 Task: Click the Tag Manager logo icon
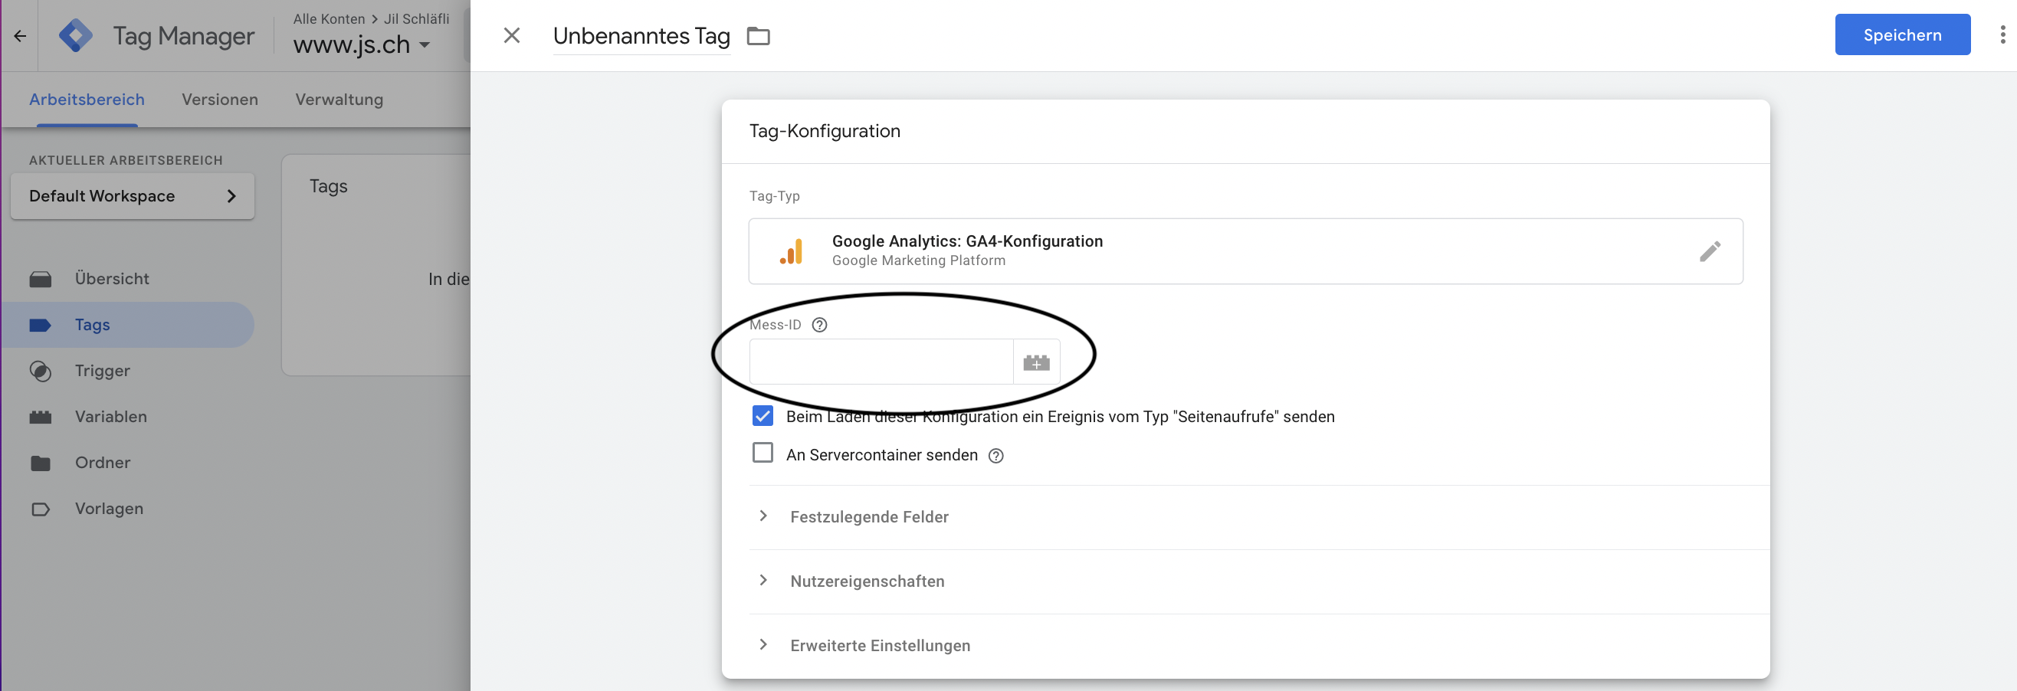pos(76,36)
